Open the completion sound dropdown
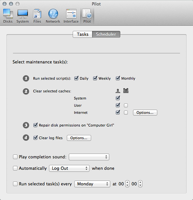This screenshot has height=200, width=193. (89, 157)
